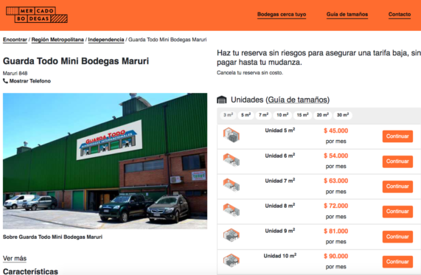Screen dimensions: 421x275
Task: Click the Unidad 10 m² unit icon
Action: tap(232, 260)
